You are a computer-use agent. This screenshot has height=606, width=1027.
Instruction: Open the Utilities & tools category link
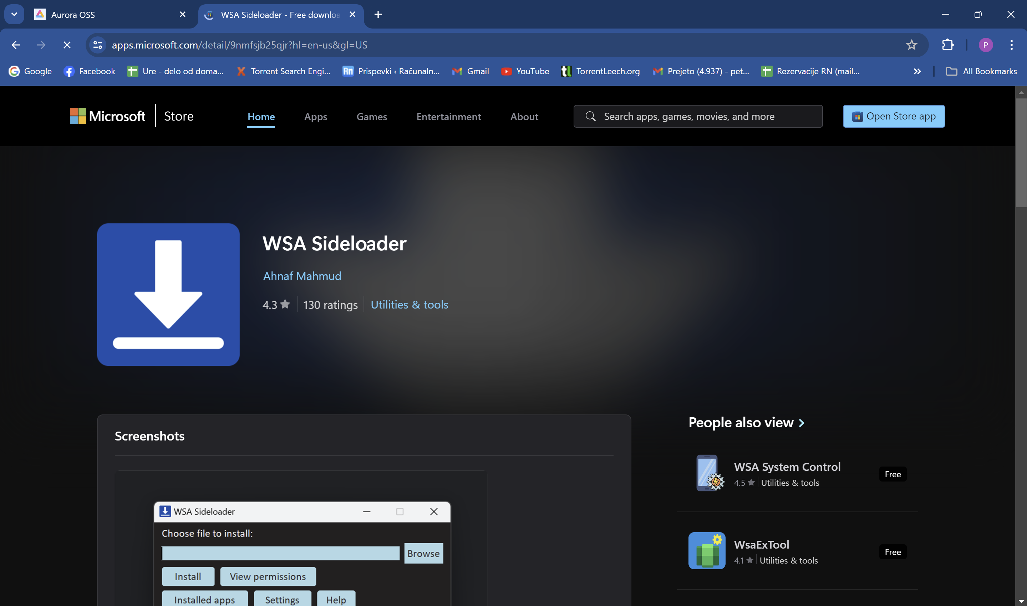click(409, 305)
